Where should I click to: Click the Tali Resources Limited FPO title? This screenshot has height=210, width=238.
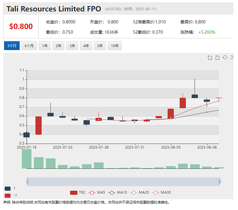(54, 9)
